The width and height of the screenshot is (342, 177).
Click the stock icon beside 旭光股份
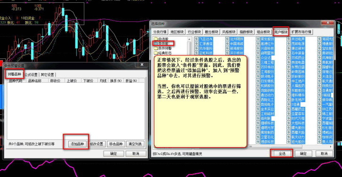[289, 142]
